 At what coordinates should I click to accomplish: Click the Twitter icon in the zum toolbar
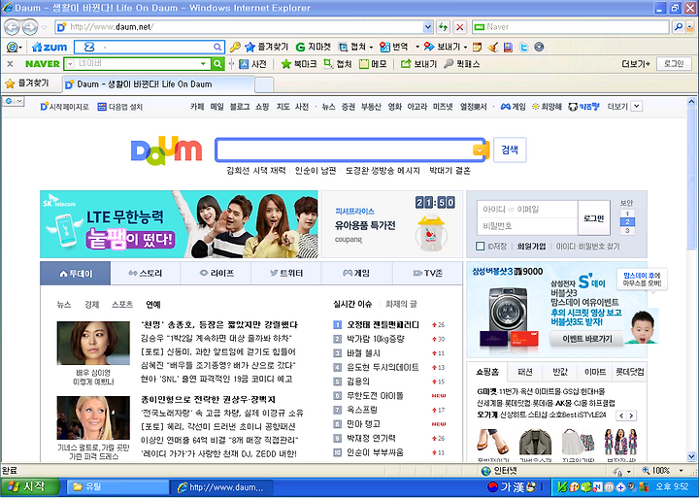(x=524, y=47)
